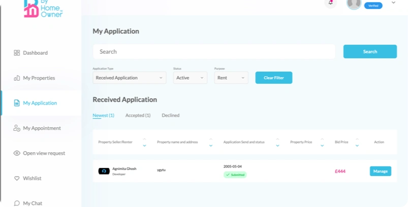Click Manage for Agnimita Ghosh application

(x=380, y=171)
